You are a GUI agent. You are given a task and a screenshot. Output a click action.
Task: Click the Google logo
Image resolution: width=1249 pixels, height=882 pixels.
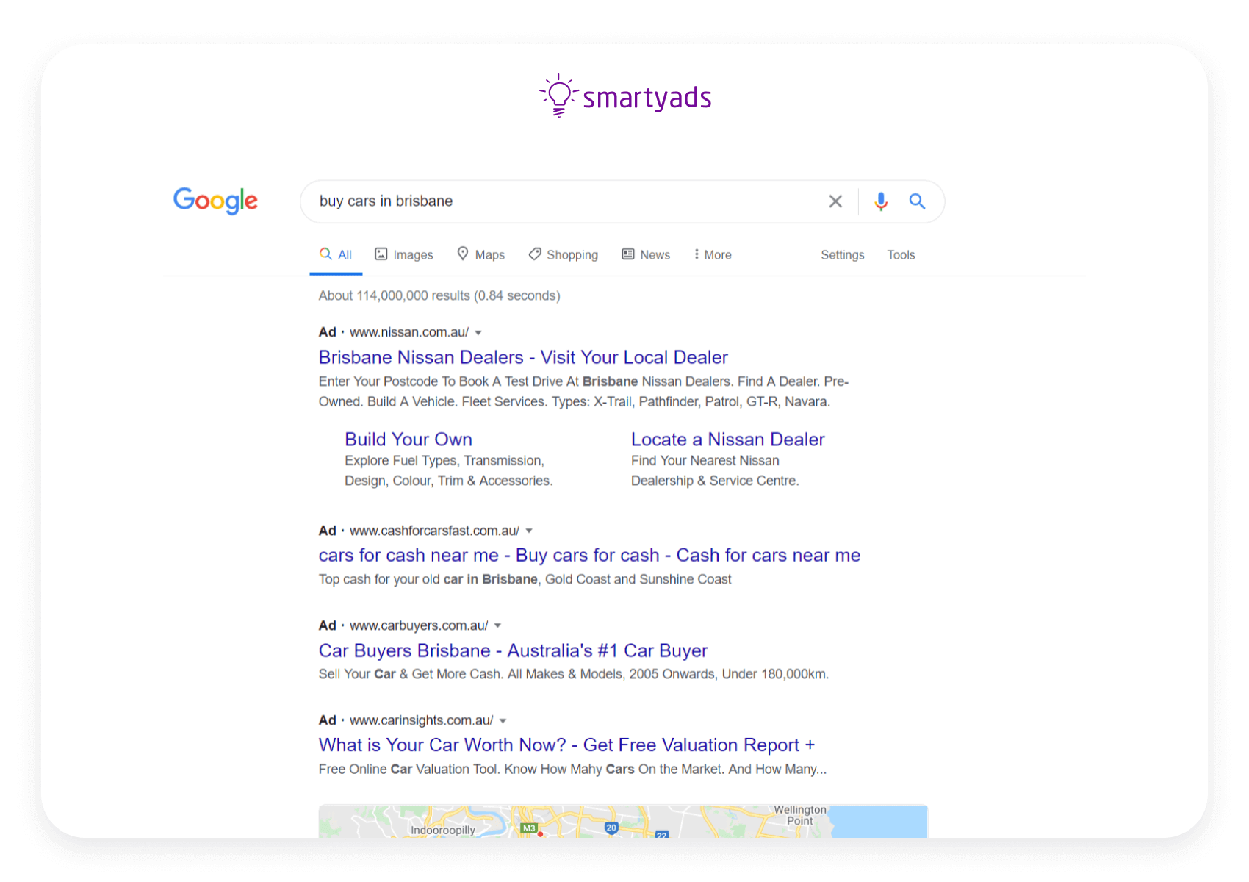(215, 200)
